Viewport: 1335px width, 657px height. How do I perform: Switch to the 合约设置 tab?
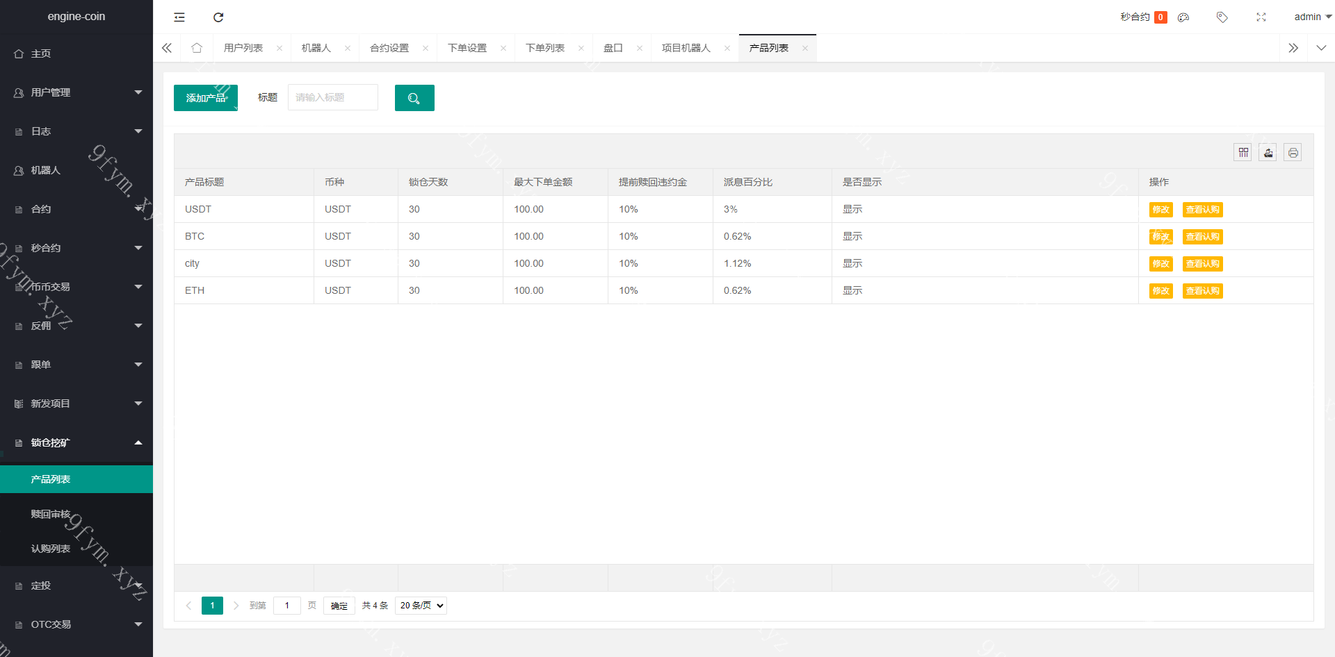tap(389, 48)
